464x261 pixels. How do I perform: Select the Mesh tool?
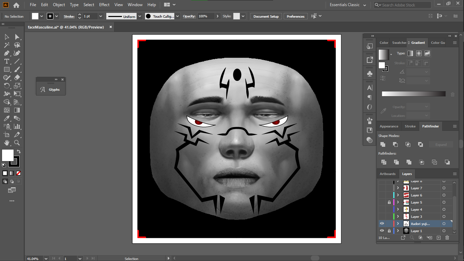(x=7, y=110)
